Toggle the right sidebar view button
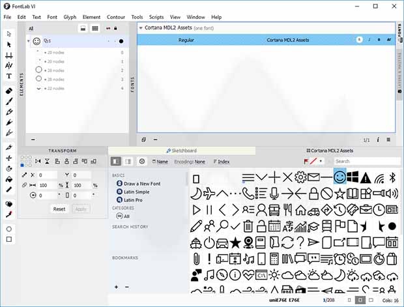The width and height of the screenshot is (404, 307). point(128,162)
